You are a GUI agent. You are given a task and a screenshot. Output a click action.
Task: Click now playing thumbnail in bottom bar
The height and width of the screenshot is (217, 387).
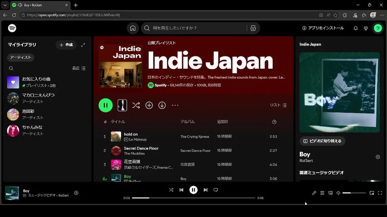(x=12, y=193)
